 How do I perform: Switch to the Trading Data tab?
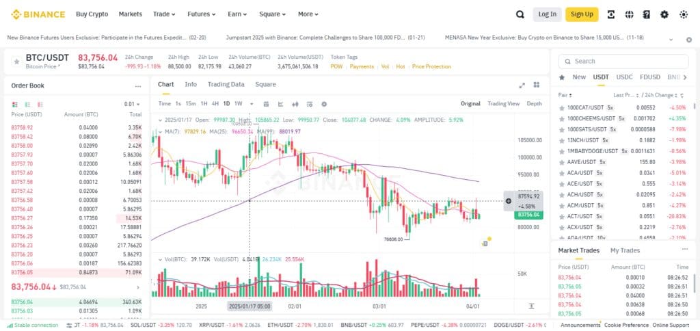tap(226, 84)
